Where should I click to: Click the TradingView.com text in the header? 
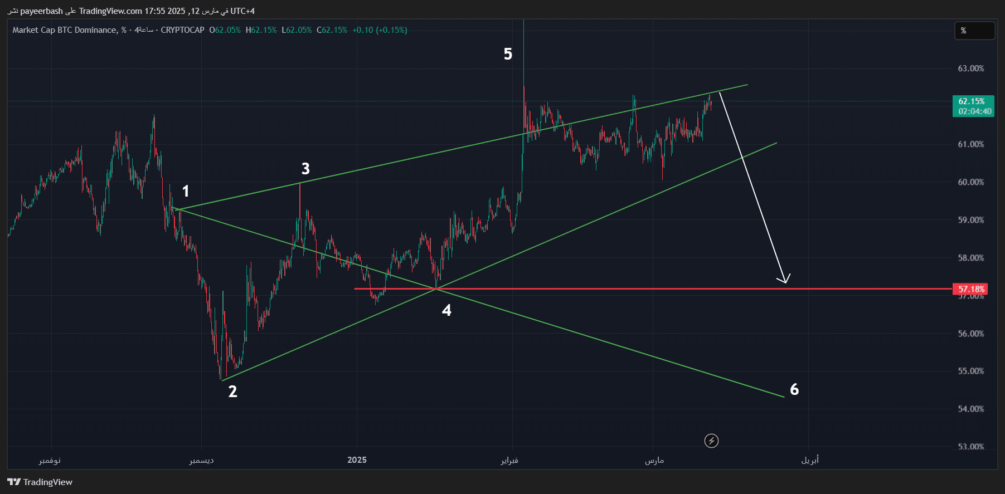click(x=110, y=11)
